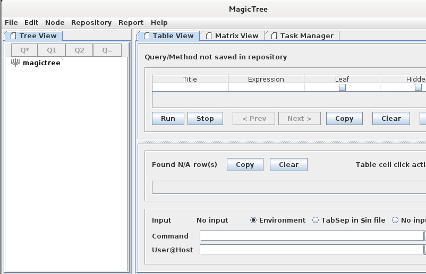Toggle the Hidden column checkbox
The height and width of the screenshot is (274, 426).
point(419,87)
